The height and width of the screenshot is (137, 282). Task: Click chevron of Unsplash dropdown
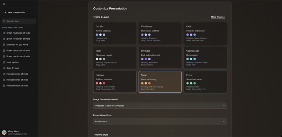pos(224,106)
